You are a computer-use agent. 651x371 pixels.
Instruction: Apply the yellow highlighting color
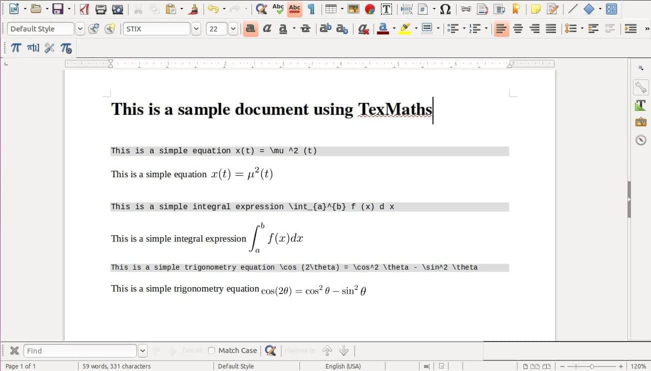(405, 29)
